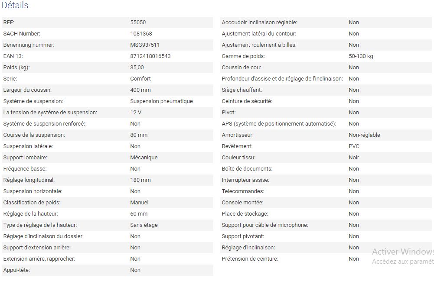Click the Couleur tissu value Noir
434x281 pixels.
354,158
